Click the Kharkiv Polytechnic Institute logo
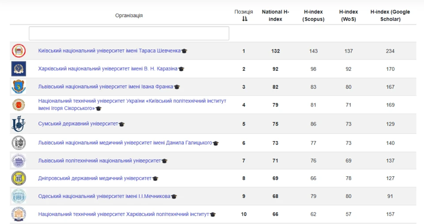The image size is (424, 224). (19, 214)
